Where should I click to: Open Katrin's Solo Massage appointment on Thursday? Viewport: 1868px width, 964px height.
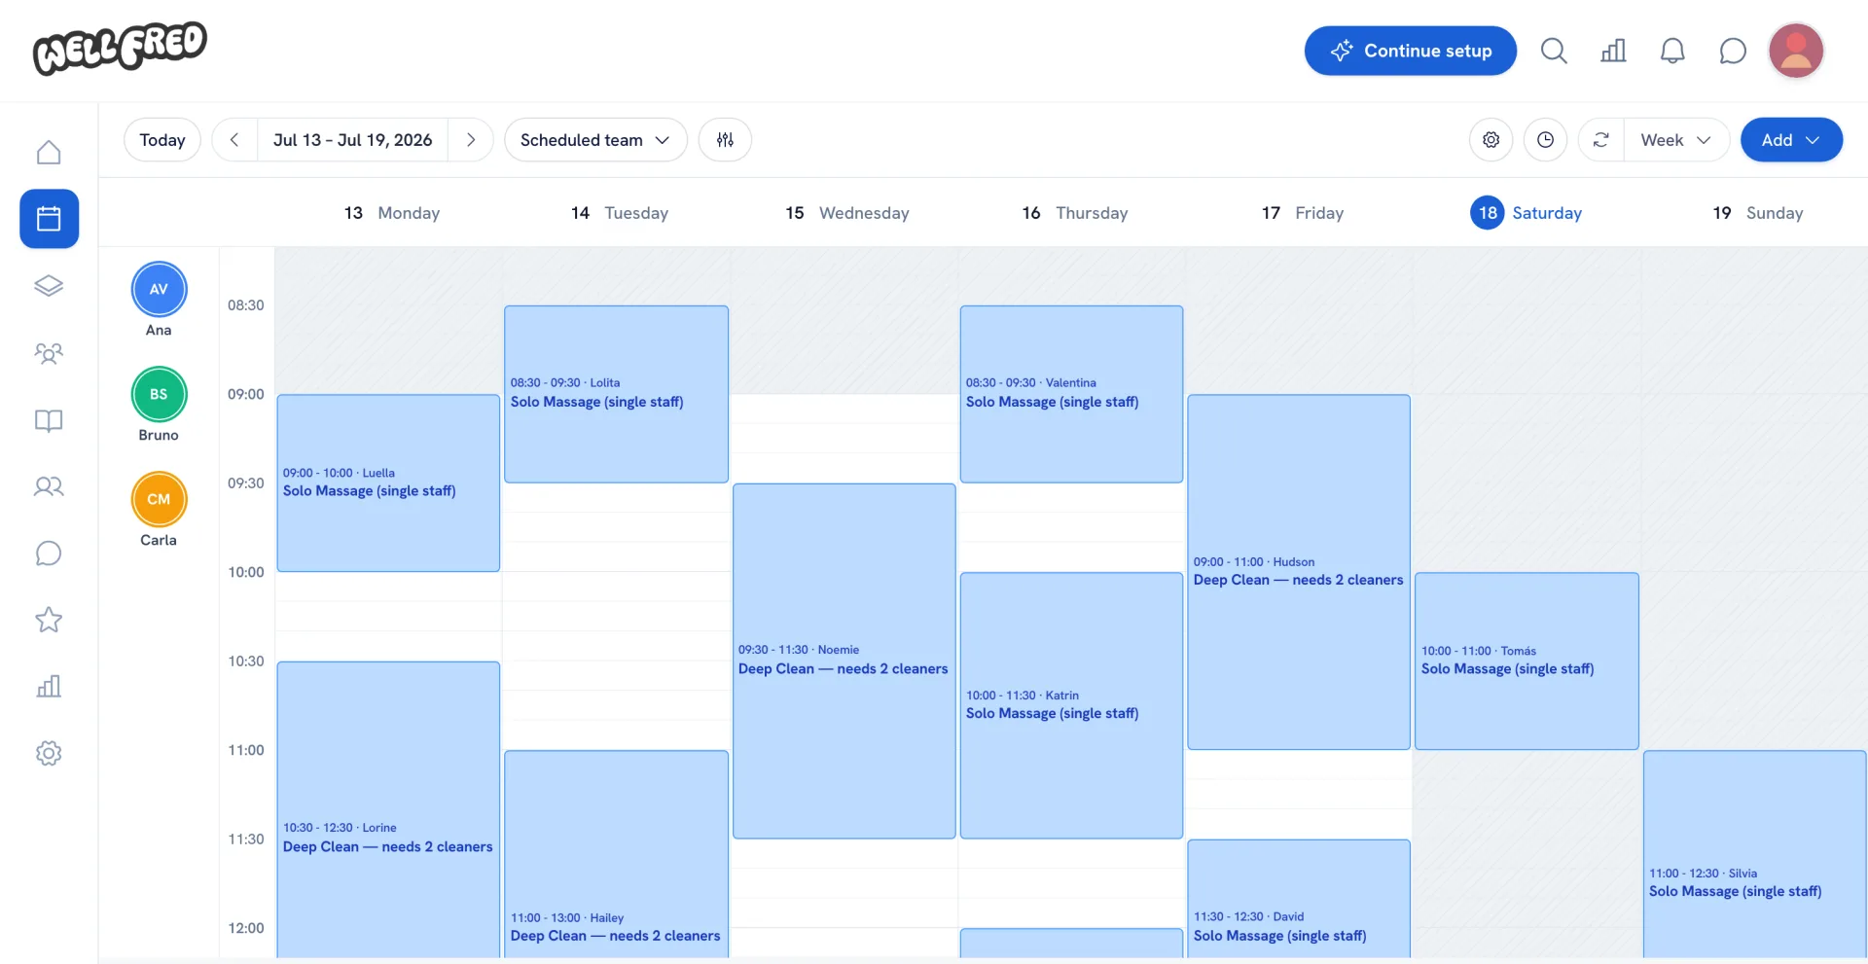point(1071,705)
